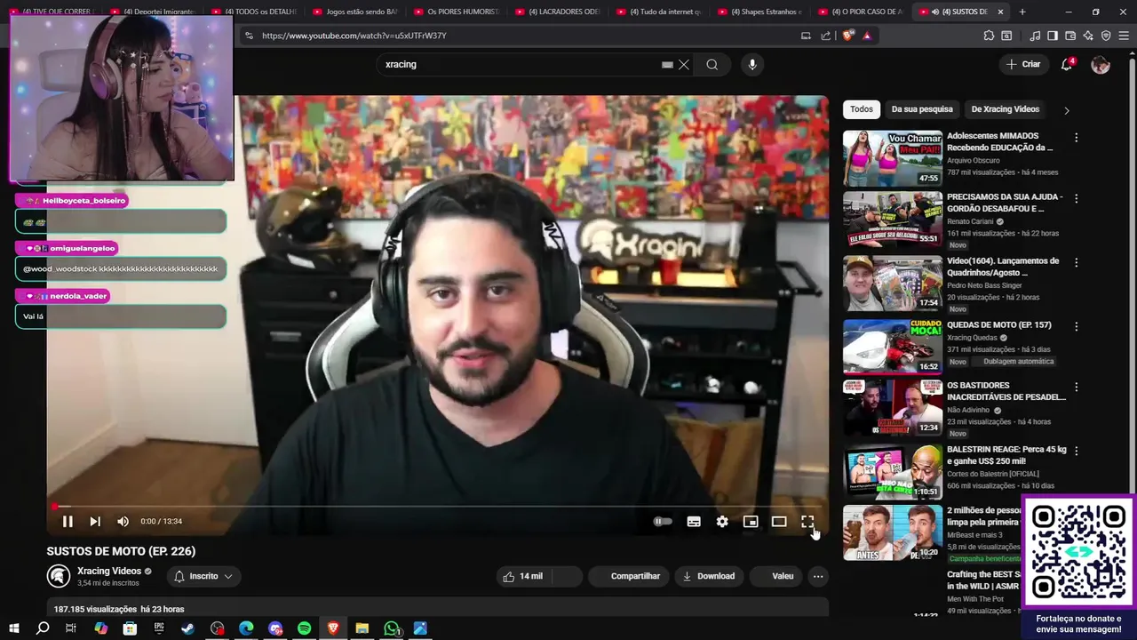Screen dimensions: 1137x640
Task: Like the video with 14 mil
Action: pyautogui.click(x=523, y=576)
